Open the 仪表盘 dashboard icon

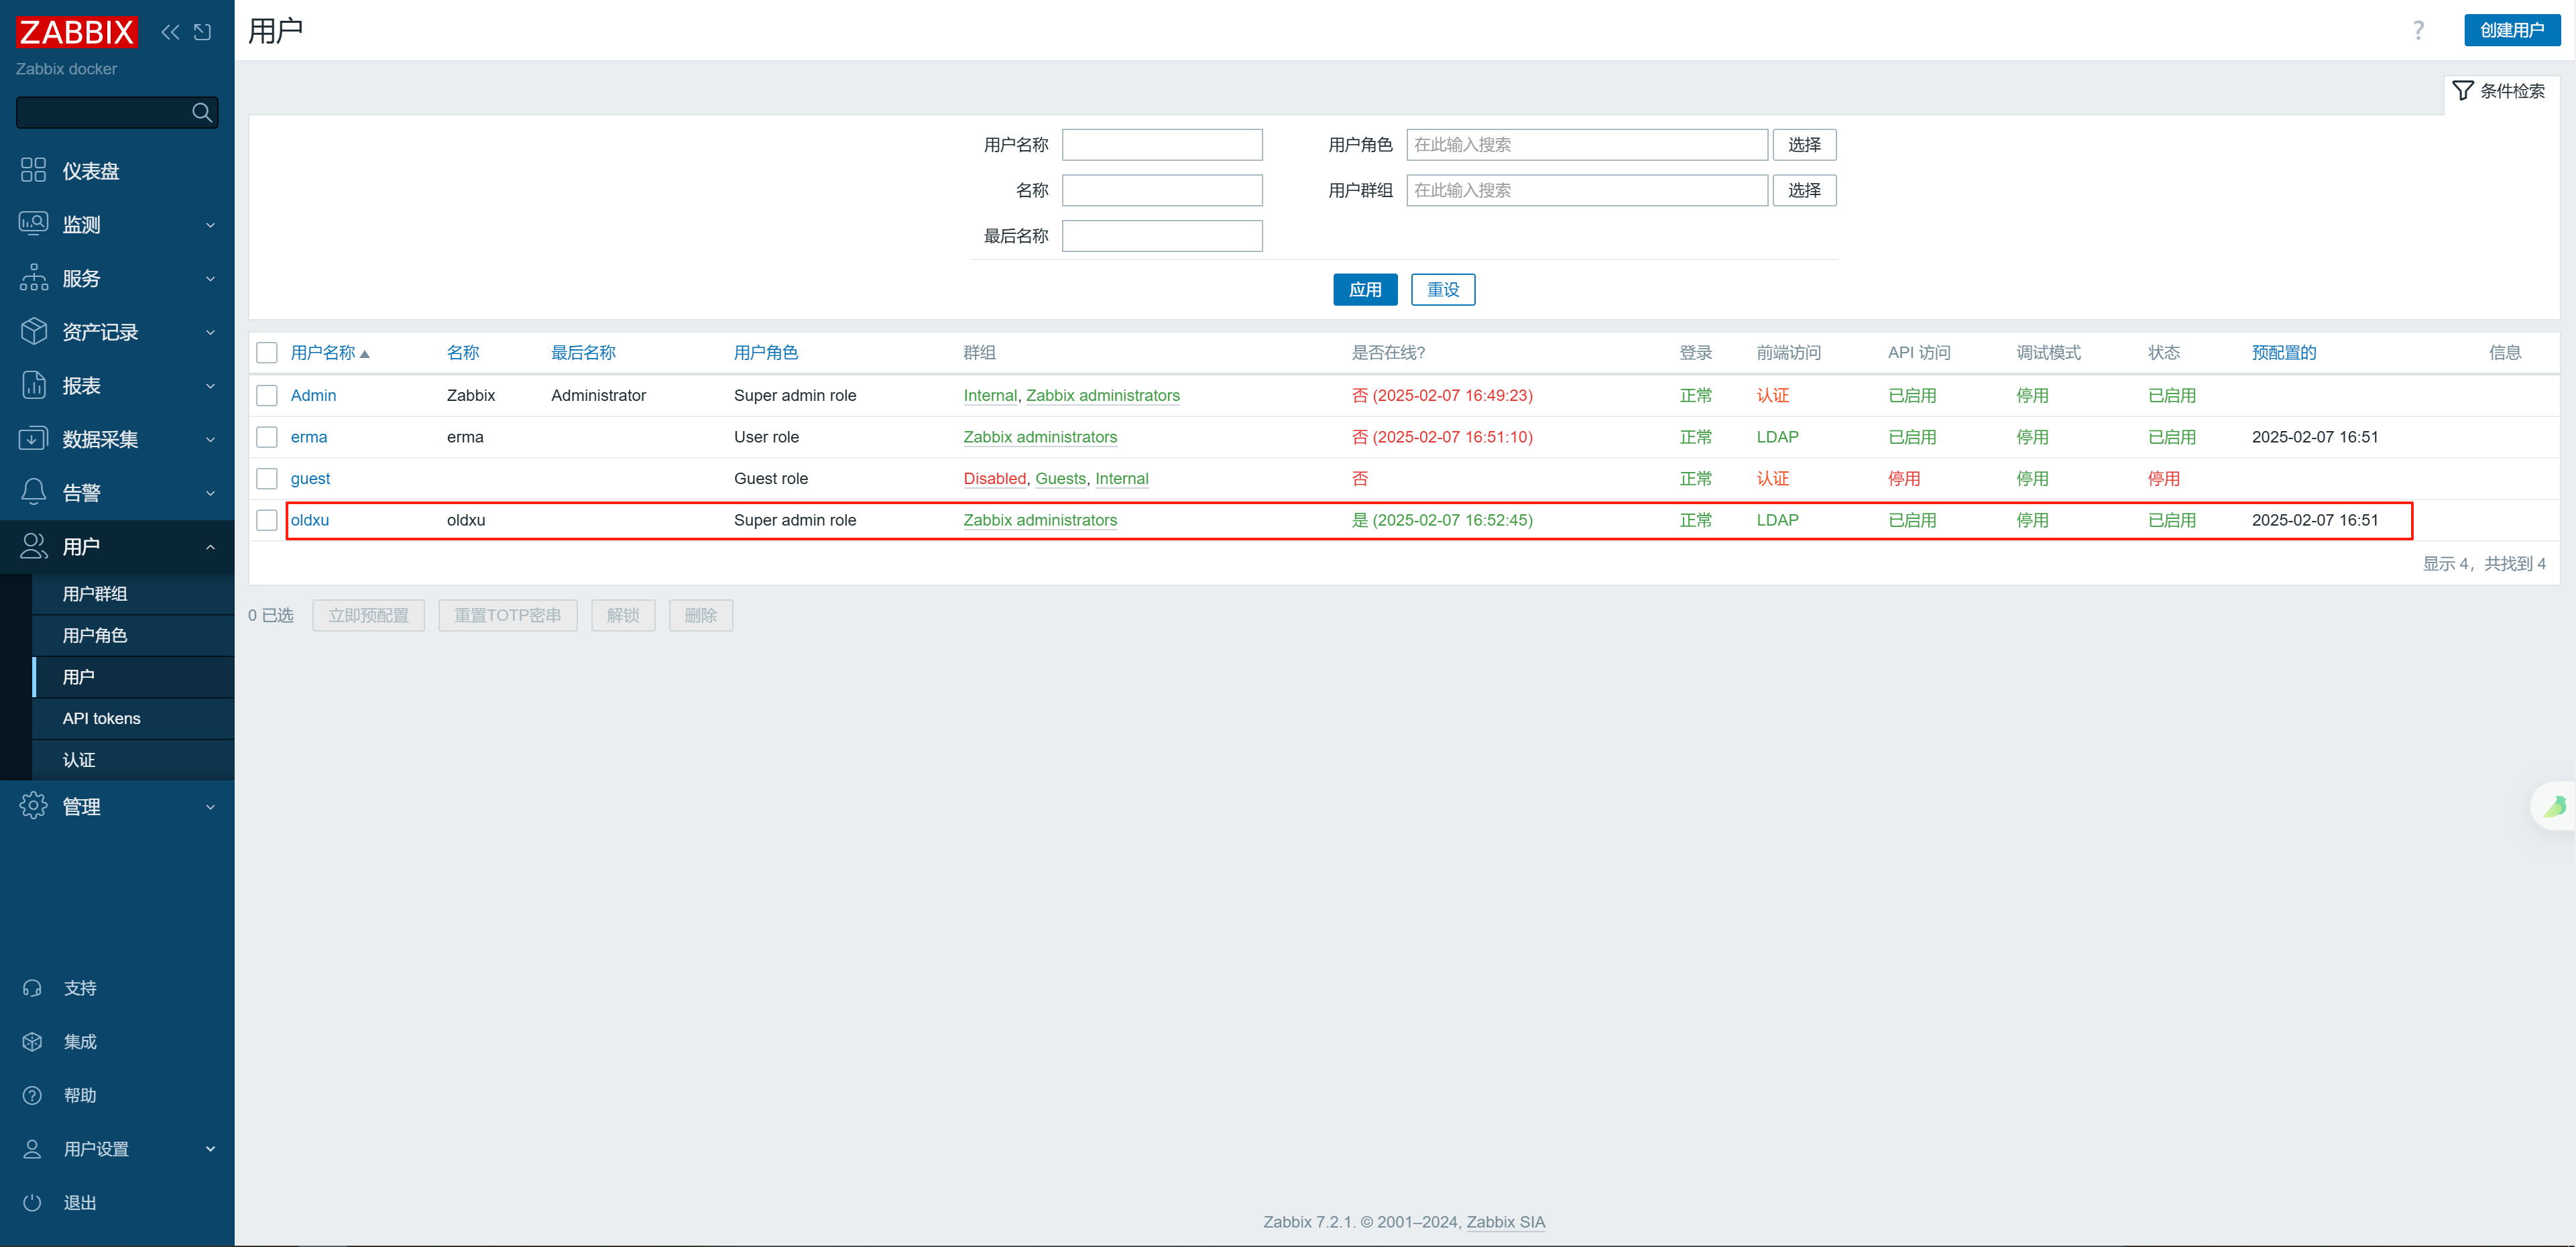click(x=33, y=170)
